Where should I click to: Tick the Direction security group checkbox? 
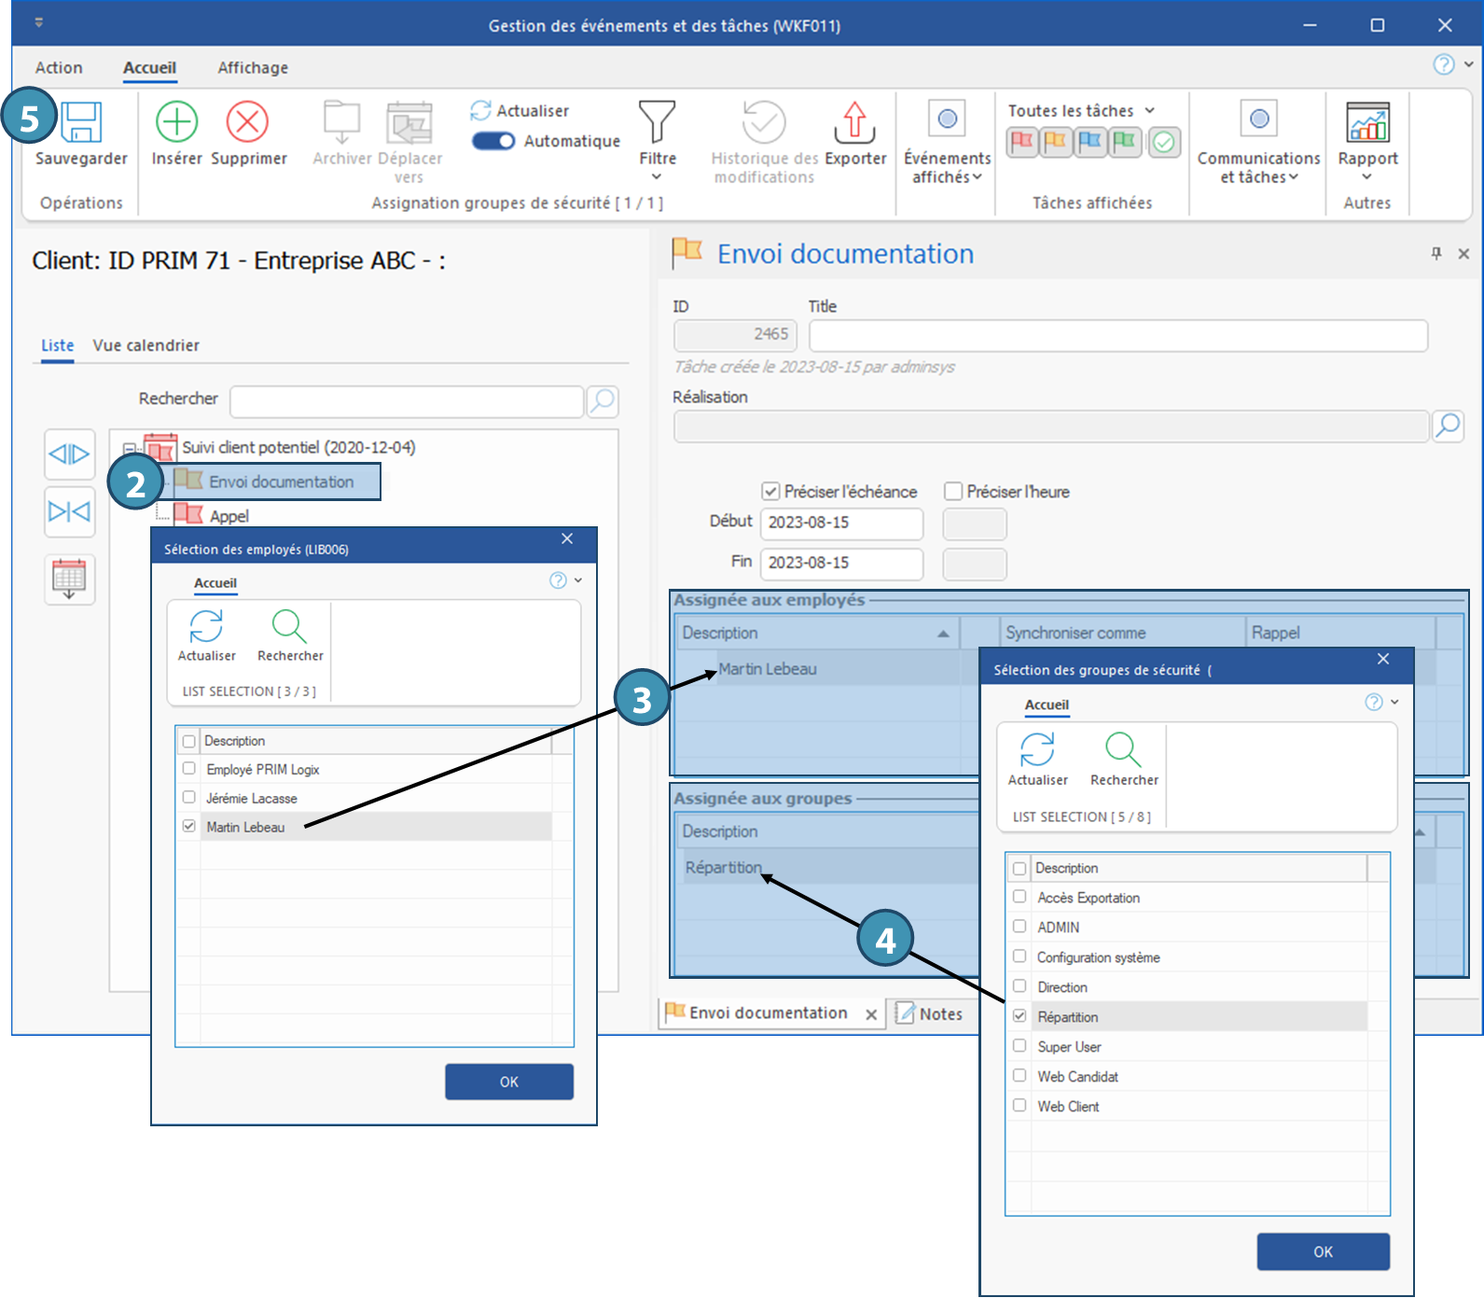click(x=1019, y=986)
